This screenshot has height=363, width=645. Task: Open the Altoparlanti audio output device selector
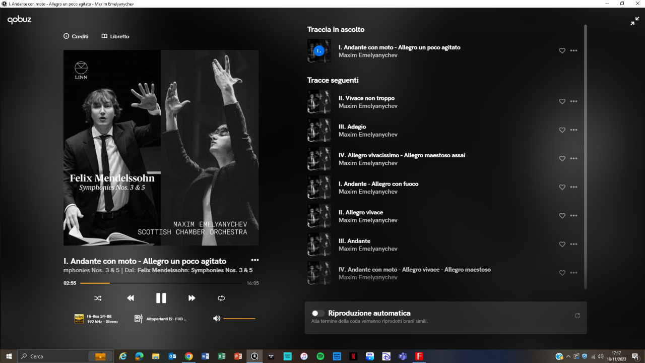pos(161,319)
